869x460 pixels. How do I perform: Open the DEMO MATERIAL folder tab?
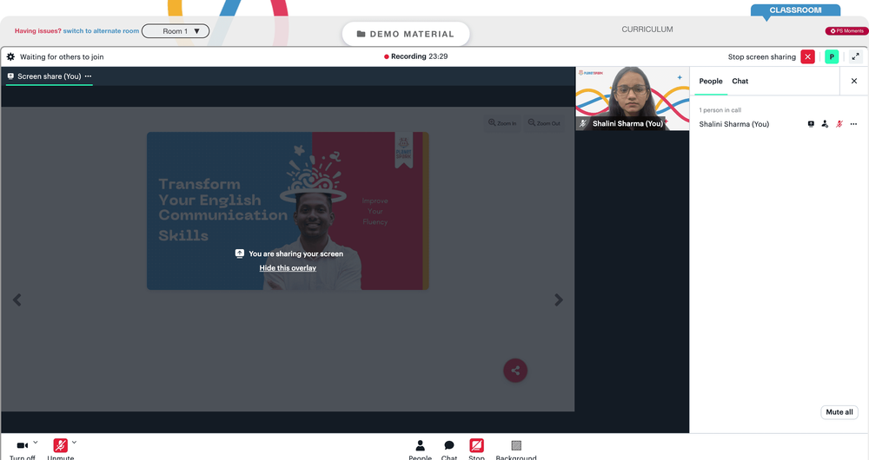coord(406,34)
